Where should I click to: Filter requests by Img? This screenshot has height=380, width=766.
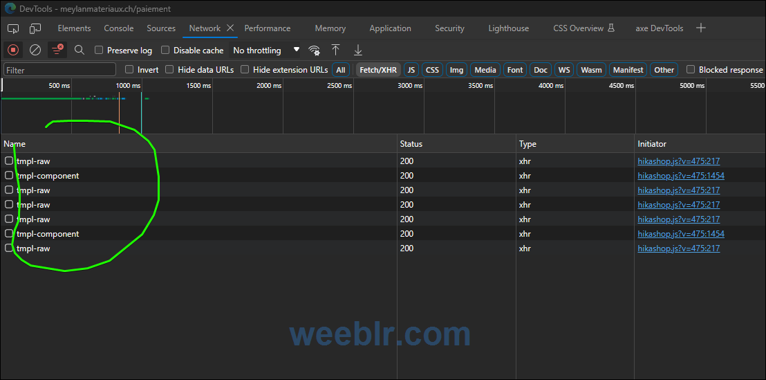tap(456, 70)
